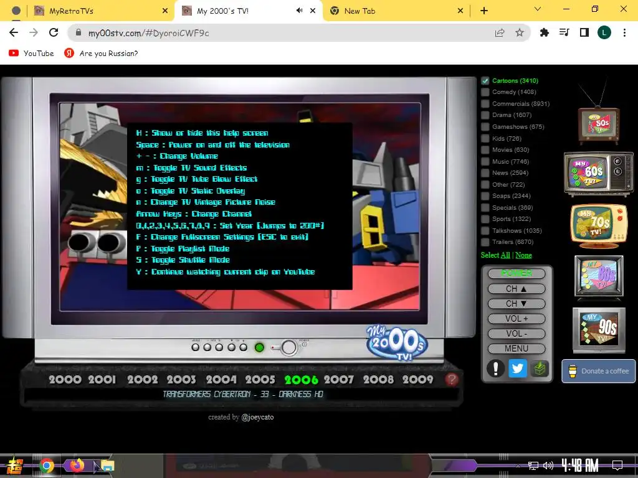Screen dimensions: 638x478
Task: Click the share page icon in address bar
Action: 500,33
